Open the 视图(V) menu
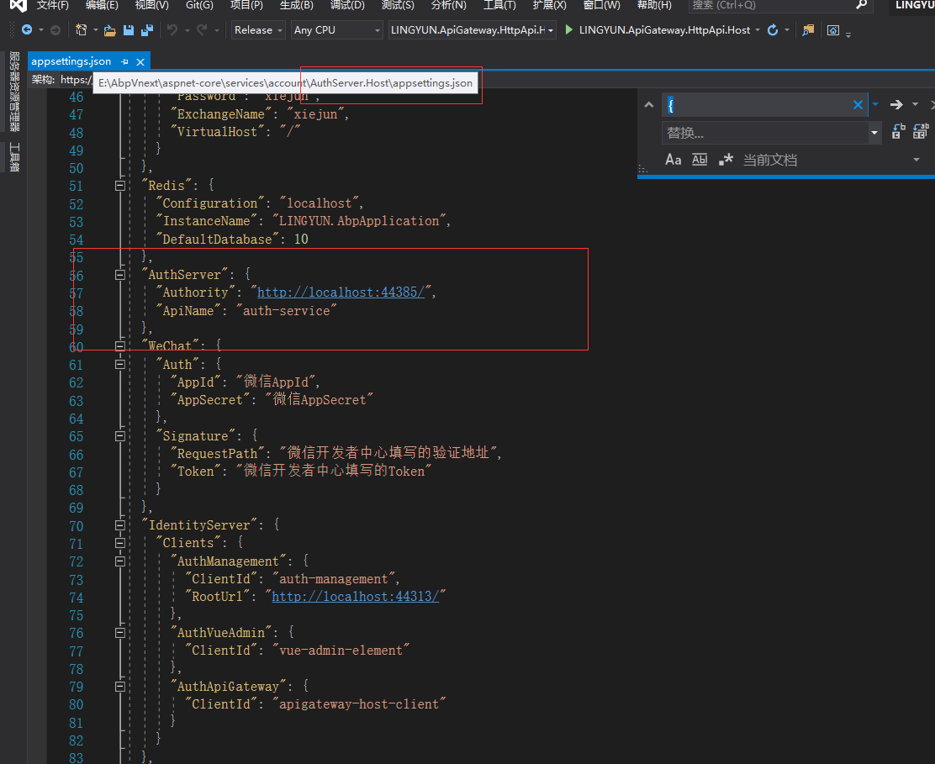Viewport: 935px width, 764px height. (x=151, y=7)
